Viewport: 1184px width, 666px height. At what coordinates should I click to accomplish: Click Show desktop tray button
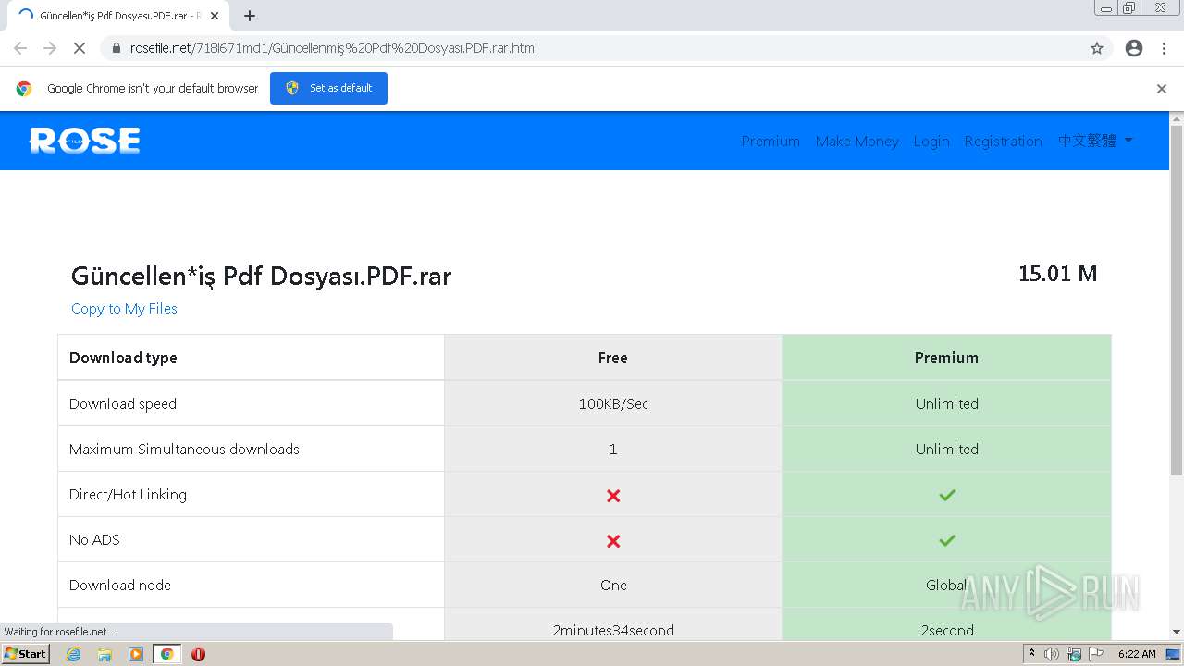(x=1174, y=654)
